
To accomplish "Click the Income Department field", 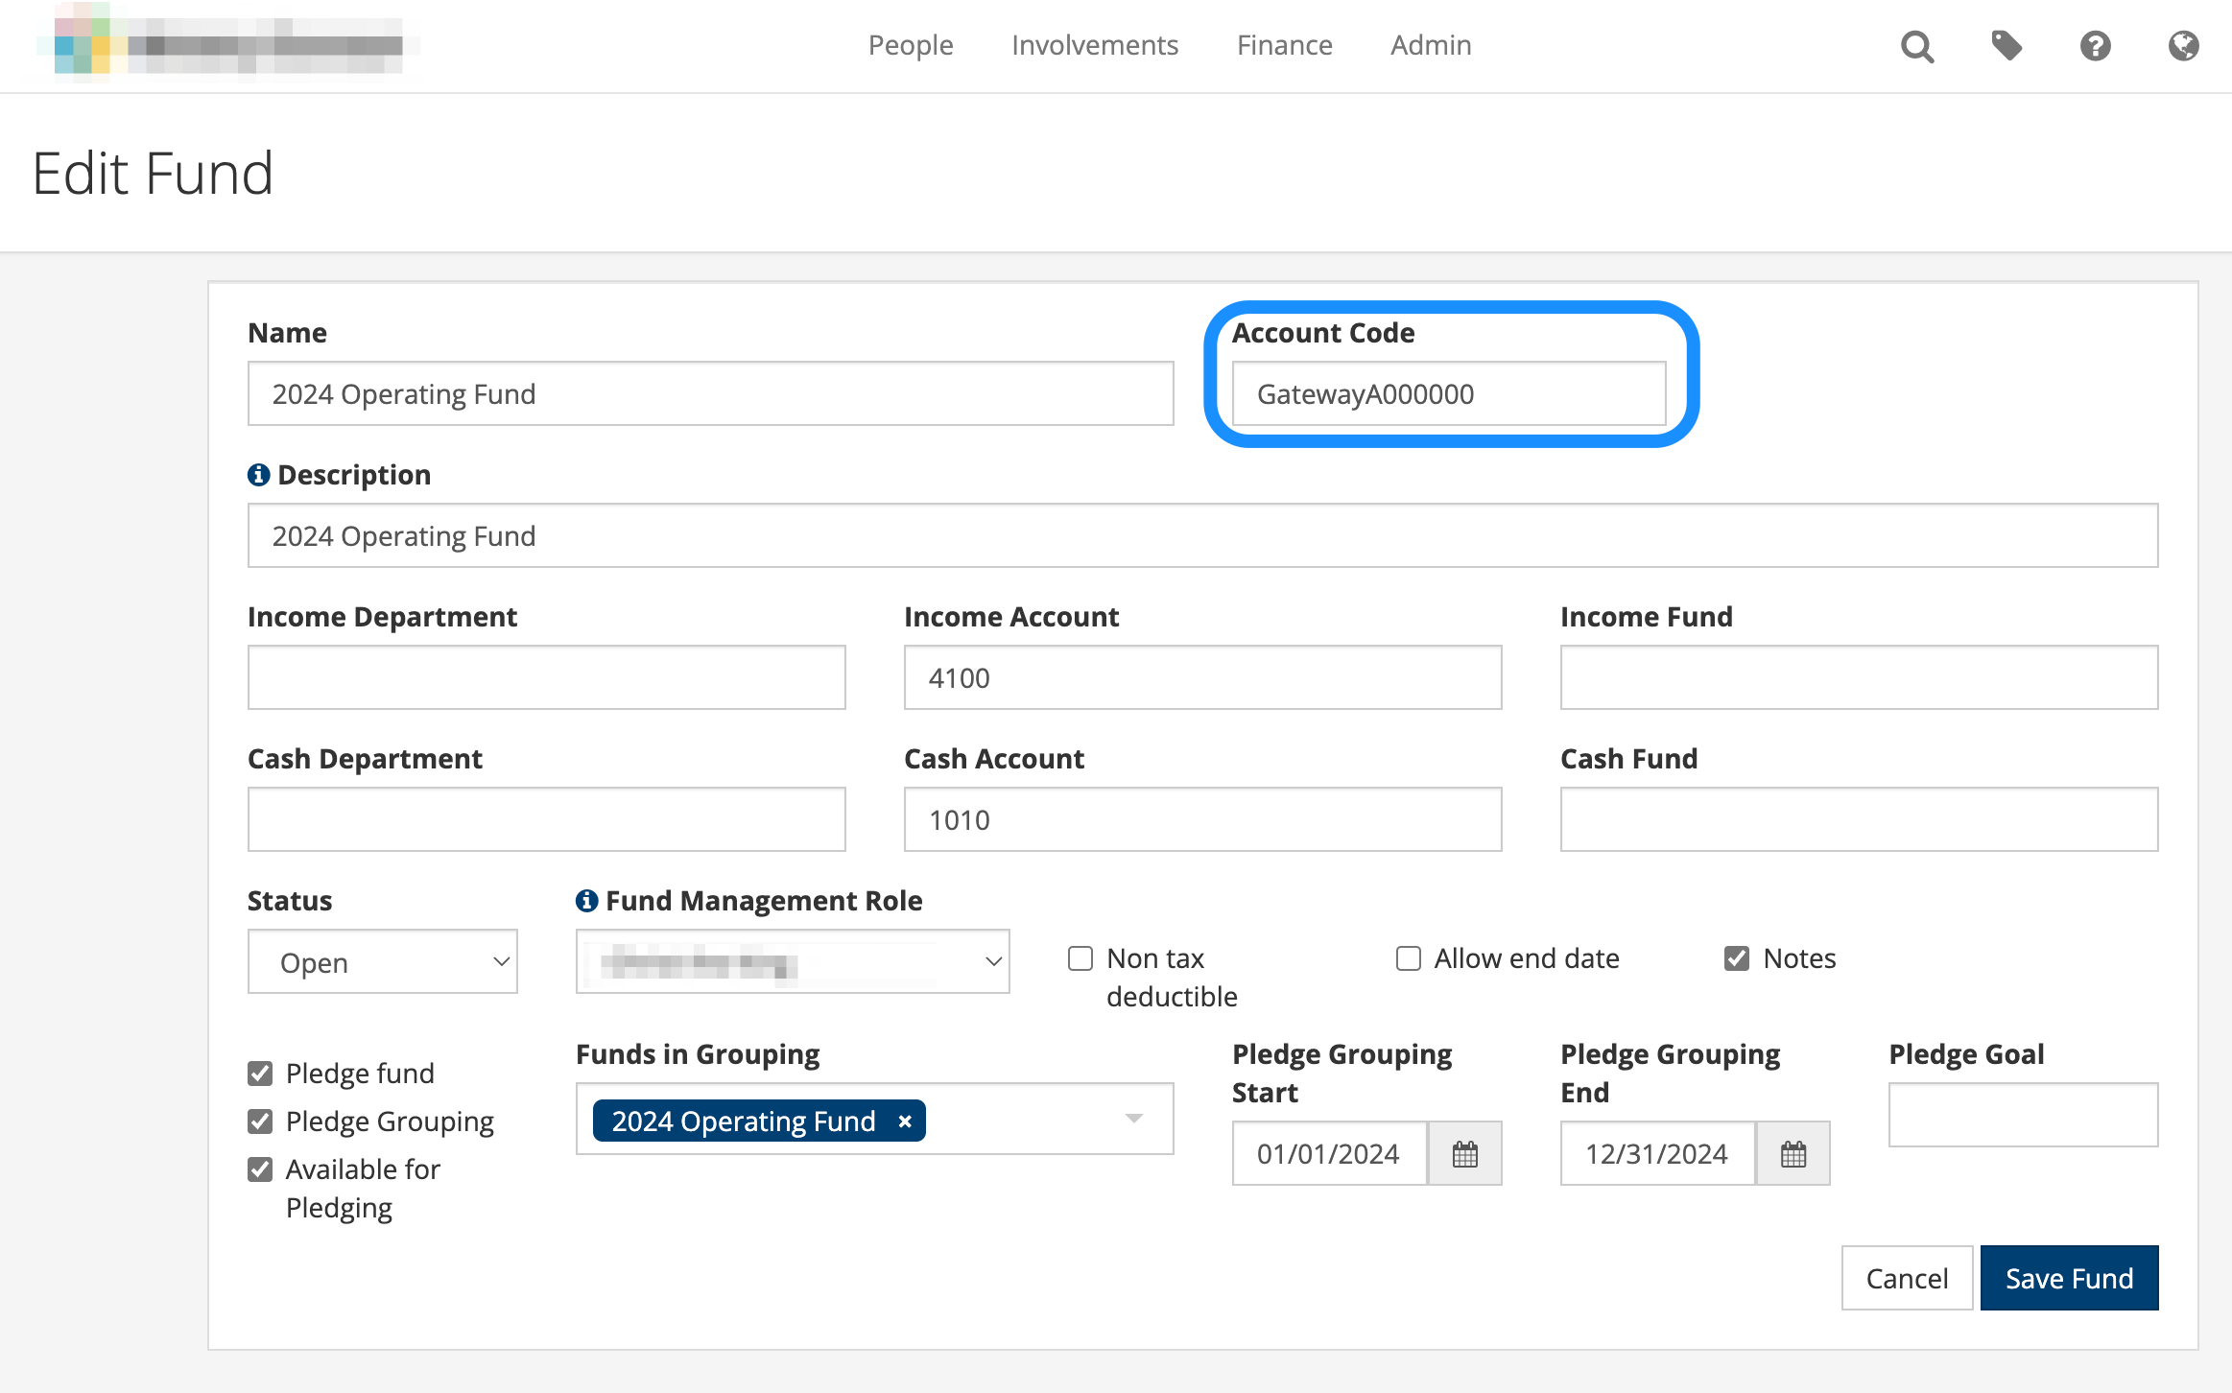I will click(x=547, y=677).
